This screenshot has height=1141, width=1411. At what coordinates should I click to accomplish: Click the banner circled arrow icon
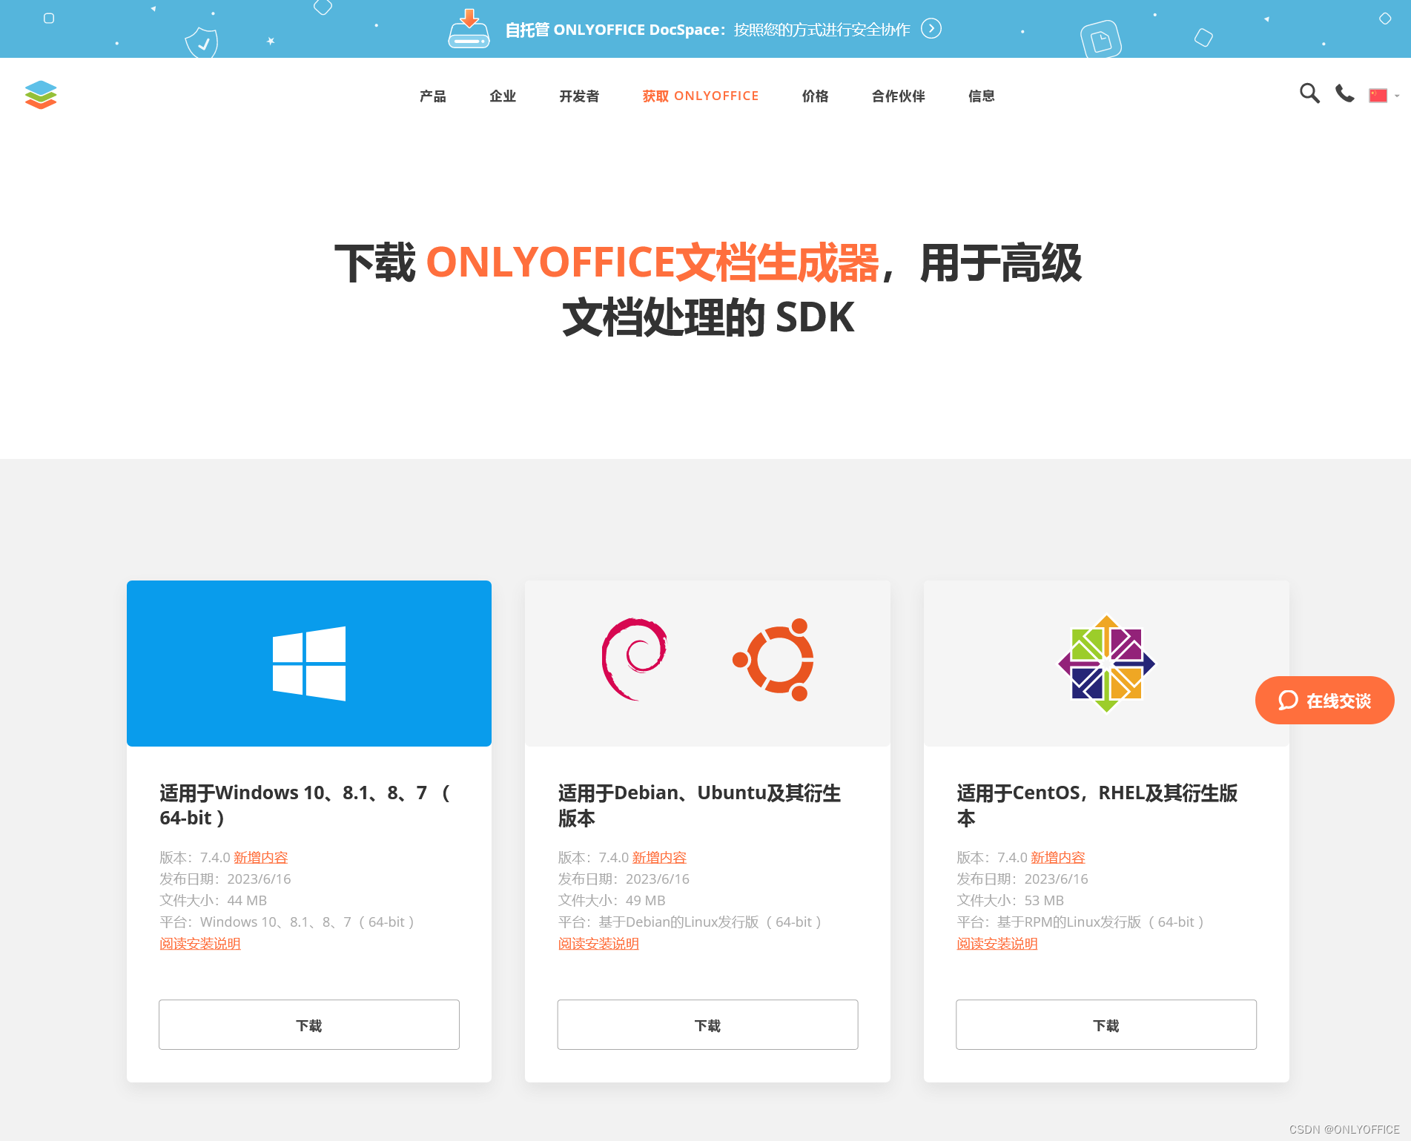pos(931,28)
